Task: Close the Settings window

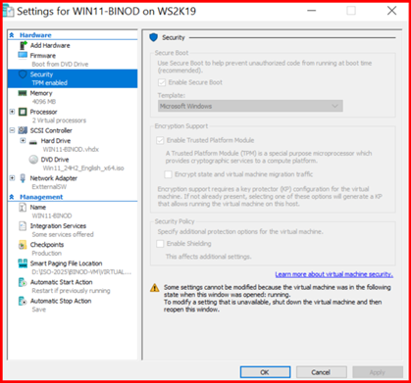Action: coord(391,11)
